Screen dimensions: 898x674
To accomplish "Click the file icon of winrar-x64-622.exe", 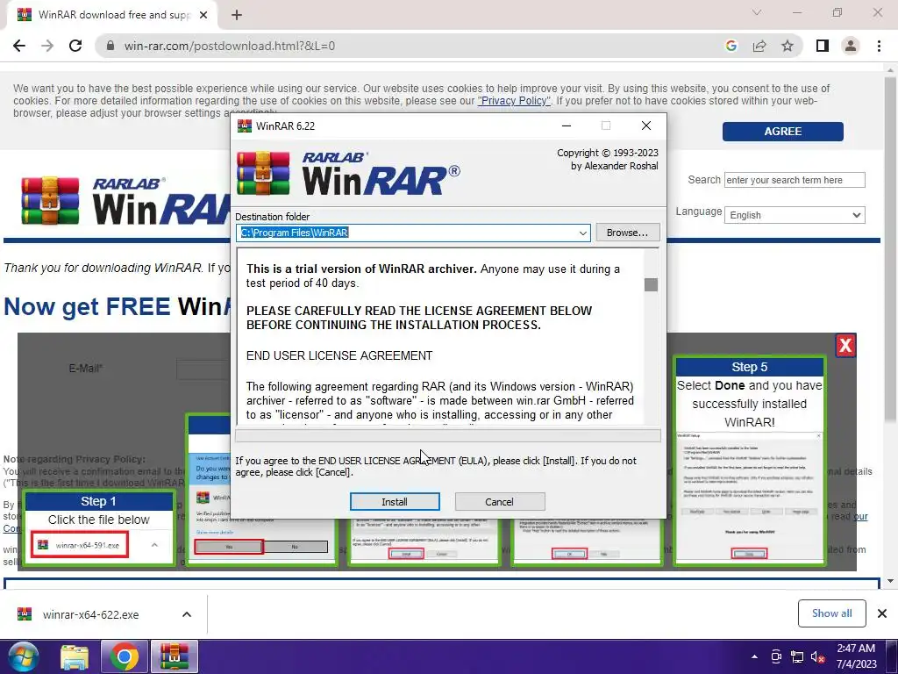I will pyautogui.click(x=25, y=614).
